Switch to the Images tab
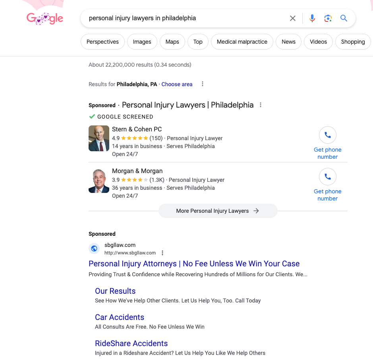Screen dimensions: 373x364 click(142, 42)
